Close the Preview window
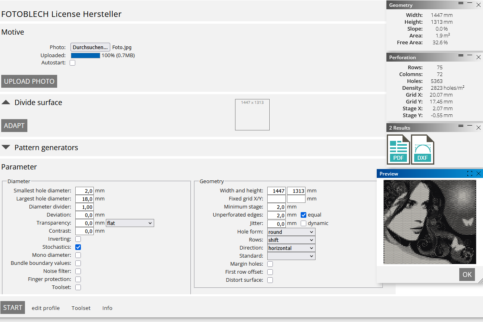The image size is (483, 322). (x=479, y=173)
